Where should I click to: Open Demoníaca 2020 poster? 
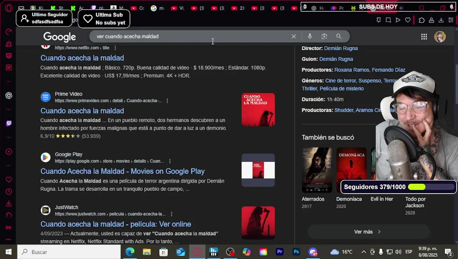pyautogui.click(x=351, y=170)
